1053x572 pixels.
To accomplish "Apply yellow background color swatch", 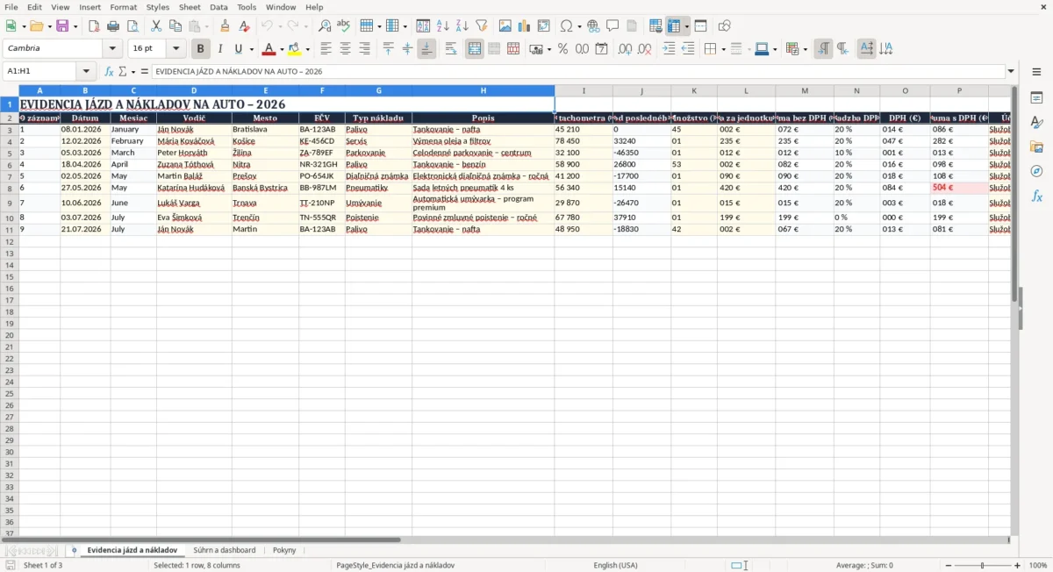I will pyautogui.click(x=296, y=49).
